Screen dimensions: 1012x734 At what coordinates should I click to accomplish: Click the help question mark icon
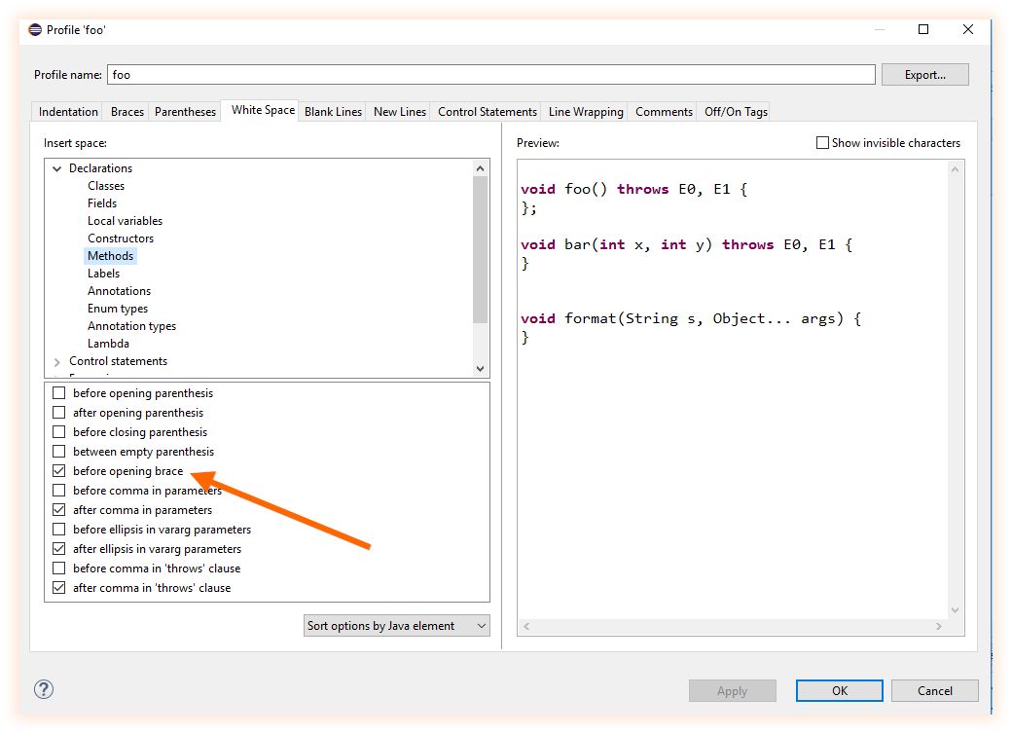click(43, 689)
